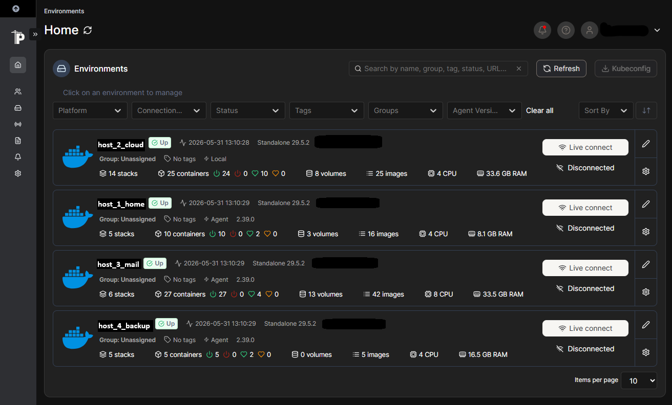Open the Agent Version filter dropdown
Viewport: 672px width, 405px height.
tap(485, 110)
